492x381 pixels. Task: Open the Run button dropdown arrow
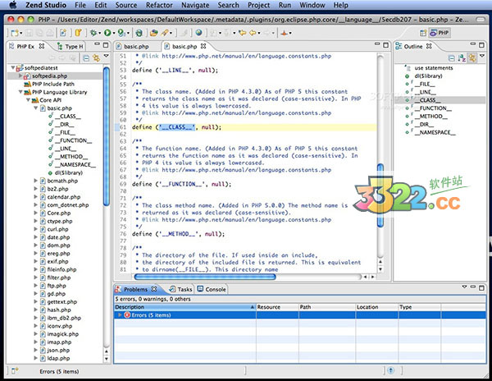coord(114,33)
